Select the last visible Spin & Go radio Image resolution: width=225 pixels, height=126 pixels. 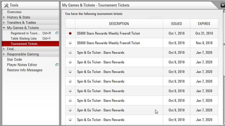point(70,120)
